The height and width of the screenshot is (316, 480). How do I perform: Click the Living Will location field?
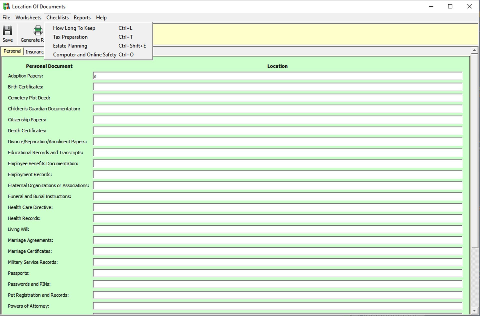[277, 229]
